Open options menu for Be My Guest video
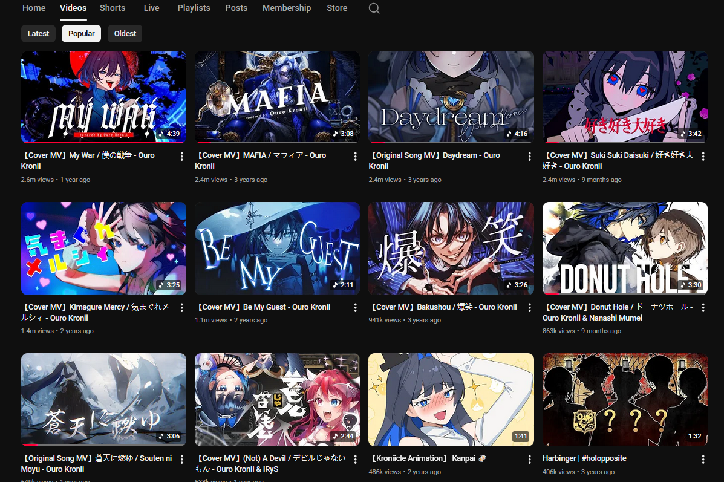The width and height of the screenshot is (724, 482). pyautogui.click(x=356, y=308)
